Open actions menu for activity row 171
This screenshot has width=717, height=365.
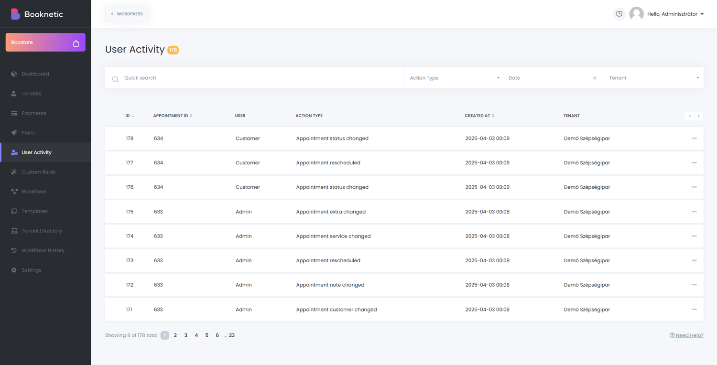[694, 310]
